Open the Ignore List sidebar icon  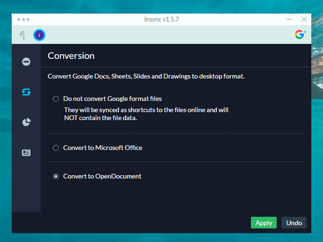coord(26,62)
